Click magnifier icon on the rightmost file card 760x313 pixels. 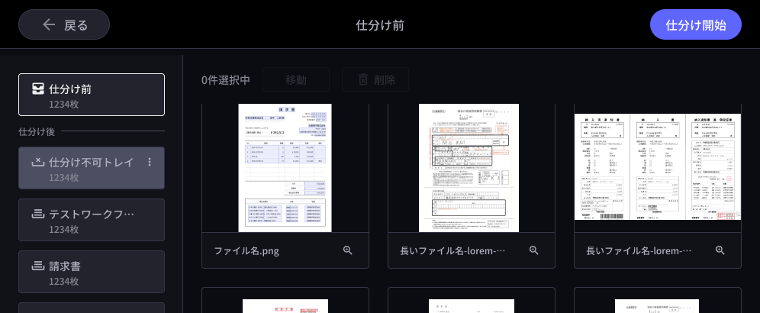[720, 250]
